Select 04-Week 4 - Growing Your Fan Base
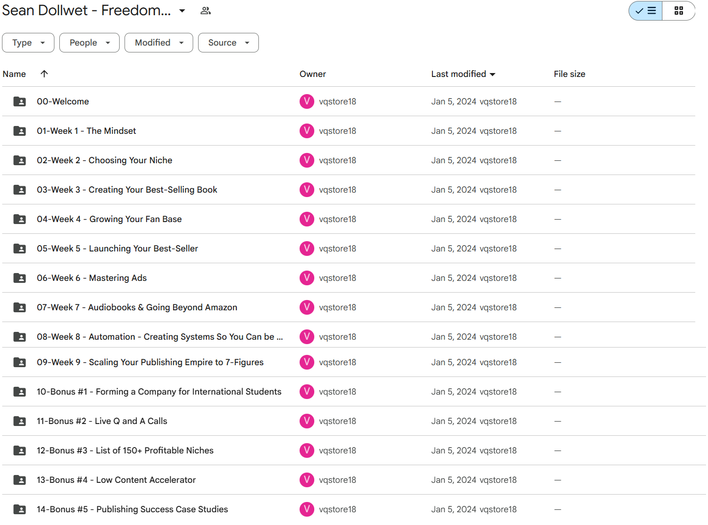This screenshot has width=708, height=525. tap(109, 219)
